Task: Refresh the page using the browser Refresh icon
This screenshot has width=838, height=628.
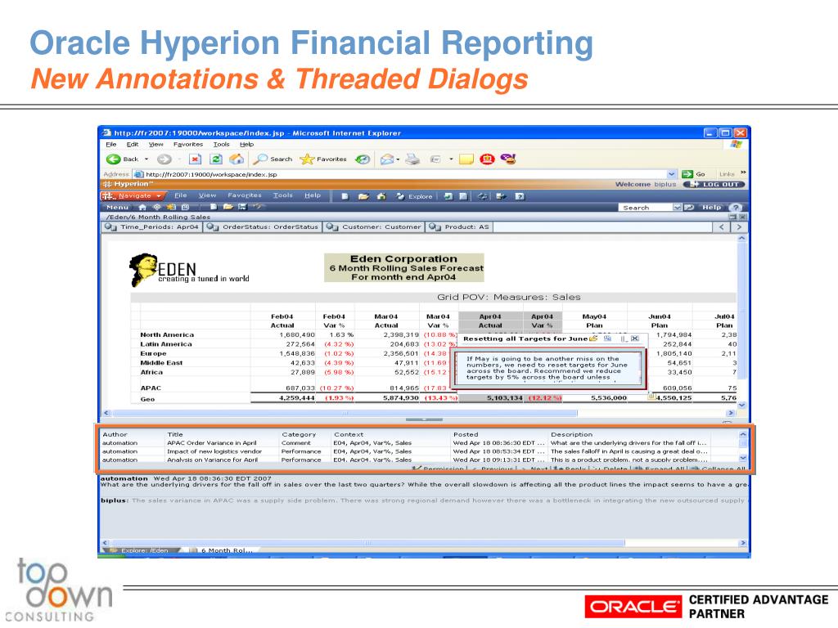Action: 216,159
